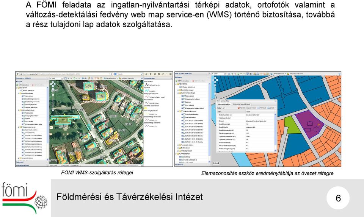Toggle Rajzolt építmények checkbox in left window

click(22, 91)
